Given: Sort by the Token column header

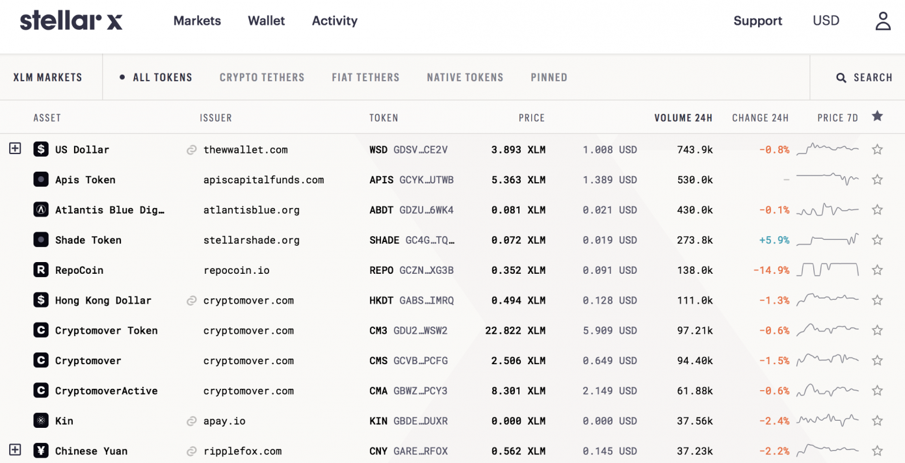Looking at the screenshot, I should tap(384, 118).
